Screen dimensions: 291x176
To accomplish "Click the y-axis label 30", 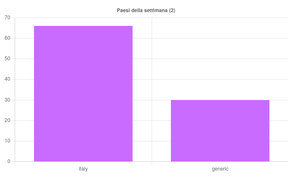I will (7, 100).
